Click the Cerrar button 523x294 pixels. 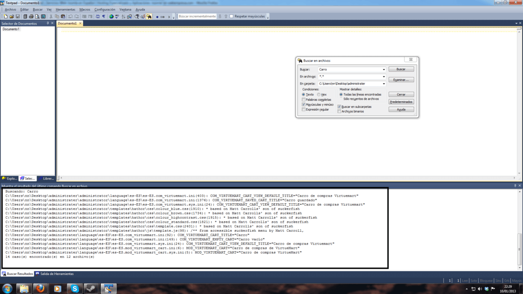pos(401,95)
